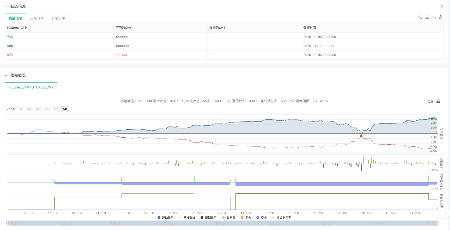The width and height of the screenshot is (450, 231).
Task: Set chart zoom to All
Action: click(x=65, y=109)
